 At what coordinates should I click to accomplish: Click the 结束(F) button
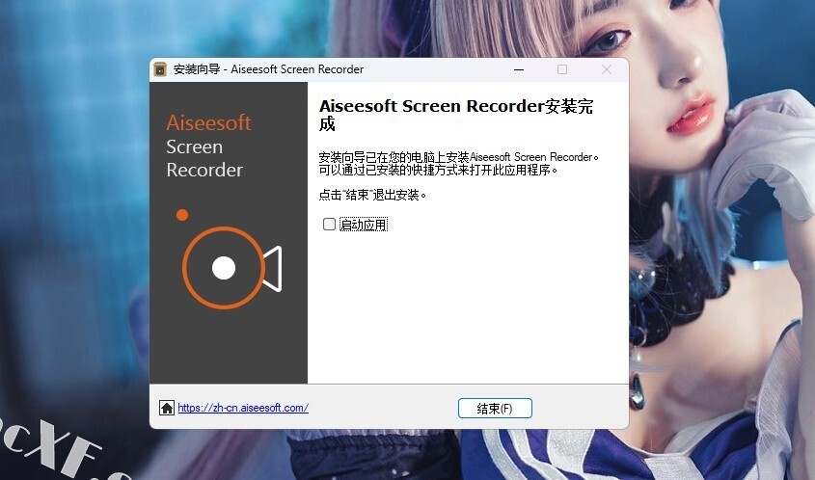click(x=495, y=409)
